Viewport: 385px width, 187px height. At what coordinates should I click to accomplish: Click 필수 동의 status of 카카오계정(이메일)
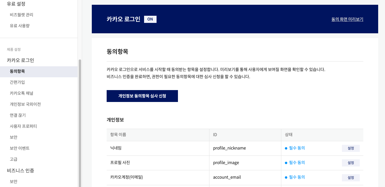tap(295, 177)
